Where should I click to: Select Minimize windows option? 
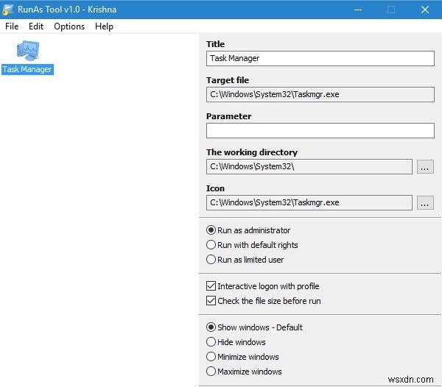click(x=242, y=356)
